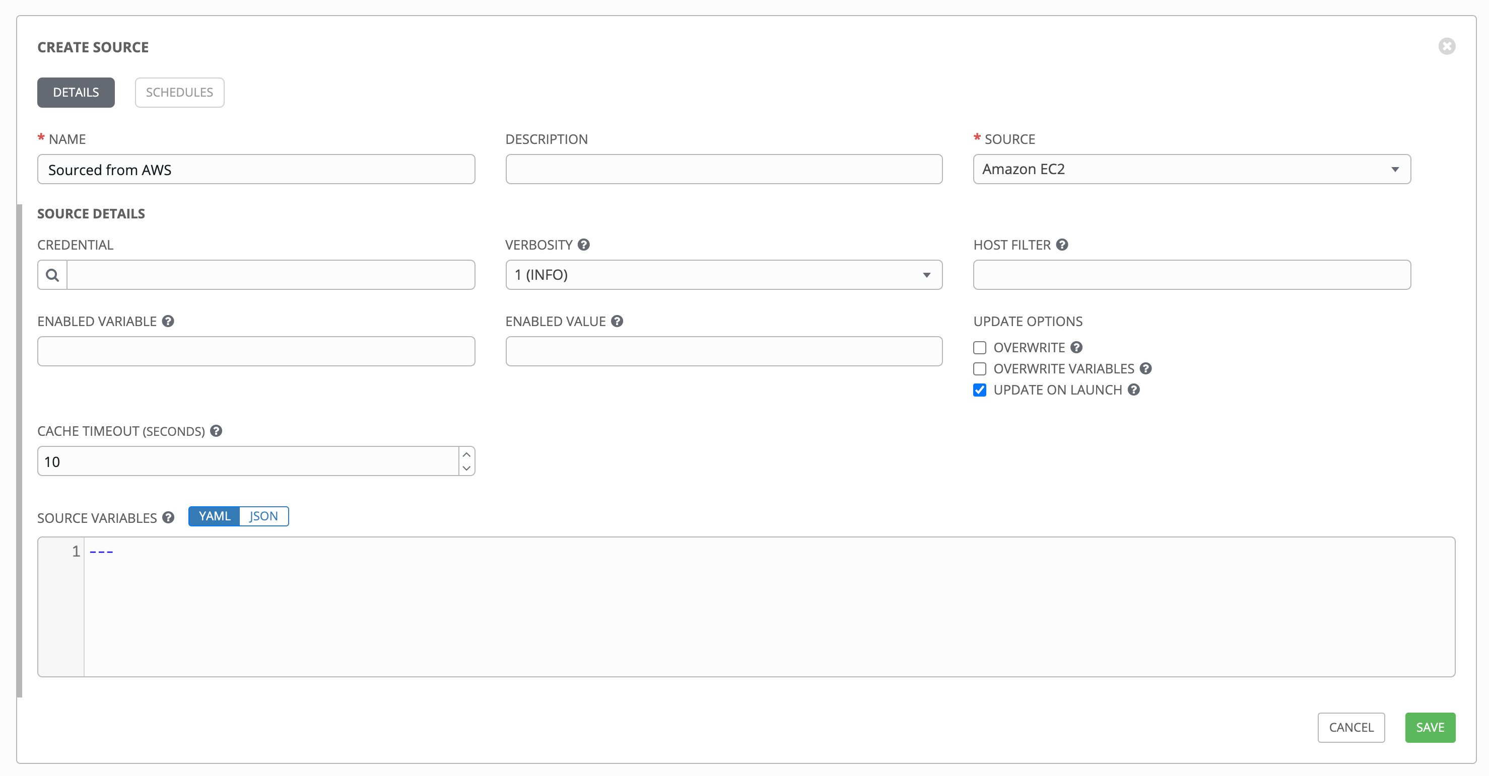Switch to the Details tab
The width and height of the screenshot is (1489, 776).
click(76, 93)
